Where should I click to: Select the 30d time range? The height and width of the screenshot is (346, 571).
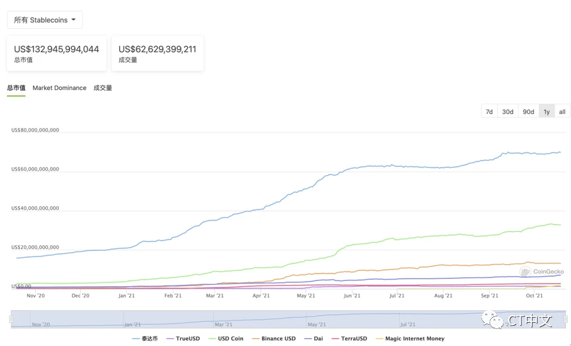pyautogui.click(x=507, y=112)
